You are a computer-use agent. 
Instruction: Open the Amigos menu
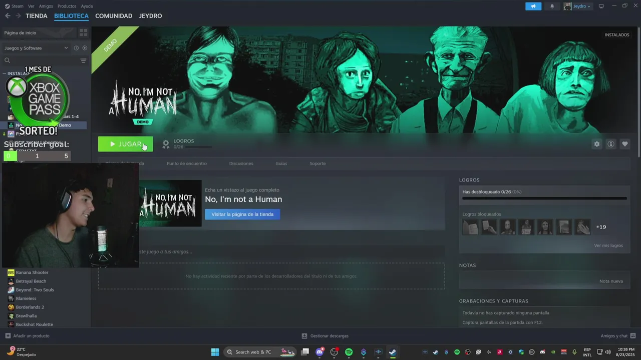point(46,6)
